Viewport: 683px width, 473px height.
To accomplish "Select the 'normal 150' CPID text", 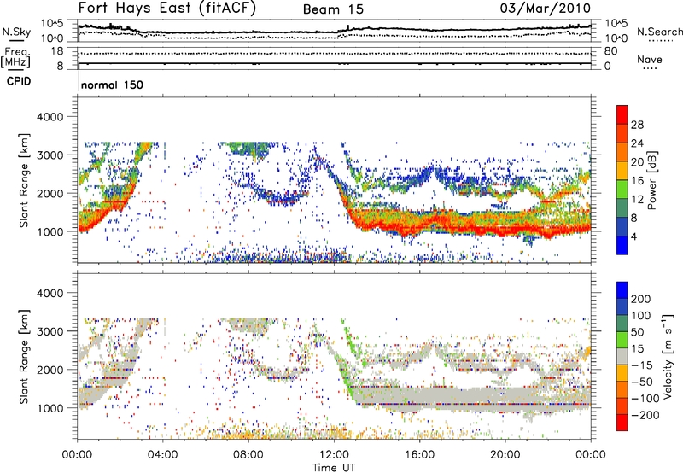I will pyautogui.click(x=112, y=85).
